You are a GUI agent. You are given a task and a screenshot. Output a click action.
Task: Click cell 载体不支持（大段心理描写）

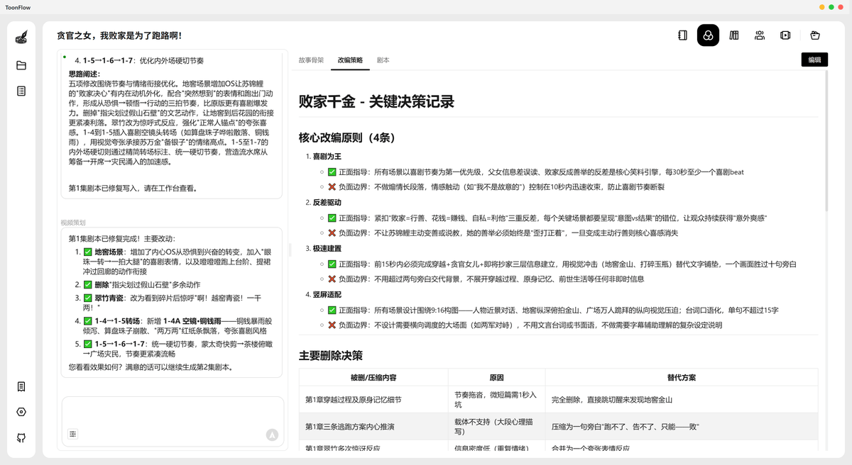tap(496, 427)
